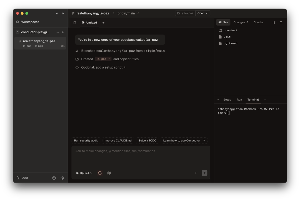The image size is (300, 200).
Task: Click the branch icon next to realethanyang/la-paz title
Action: (x=73, y=13)
